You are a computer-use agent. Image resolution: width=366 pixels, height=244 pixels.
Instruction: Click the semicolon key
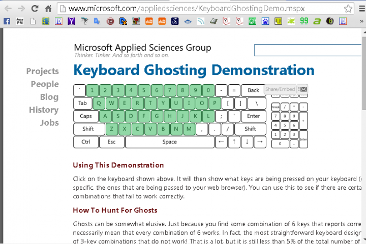pyautogui.click(x=221, y=116)
